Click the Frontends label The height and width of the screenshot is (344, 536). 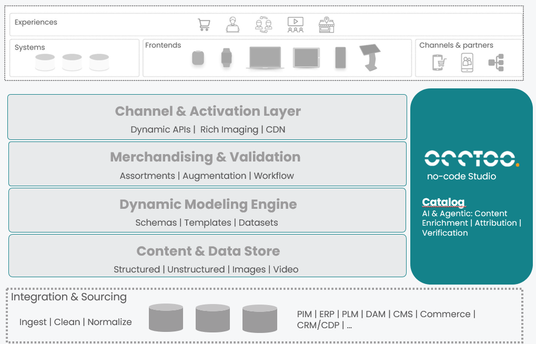coord(163,45)
